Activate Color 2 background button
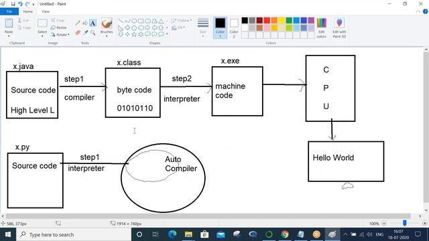The image size is (429, 241). click(234, 27)
